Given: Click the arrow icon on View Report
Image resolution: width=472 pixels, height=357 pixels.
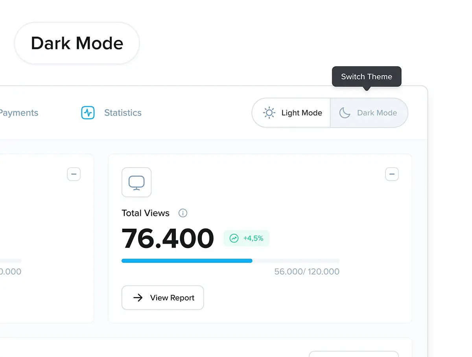Looking at the screenshot, I should [x=138, y=298].
